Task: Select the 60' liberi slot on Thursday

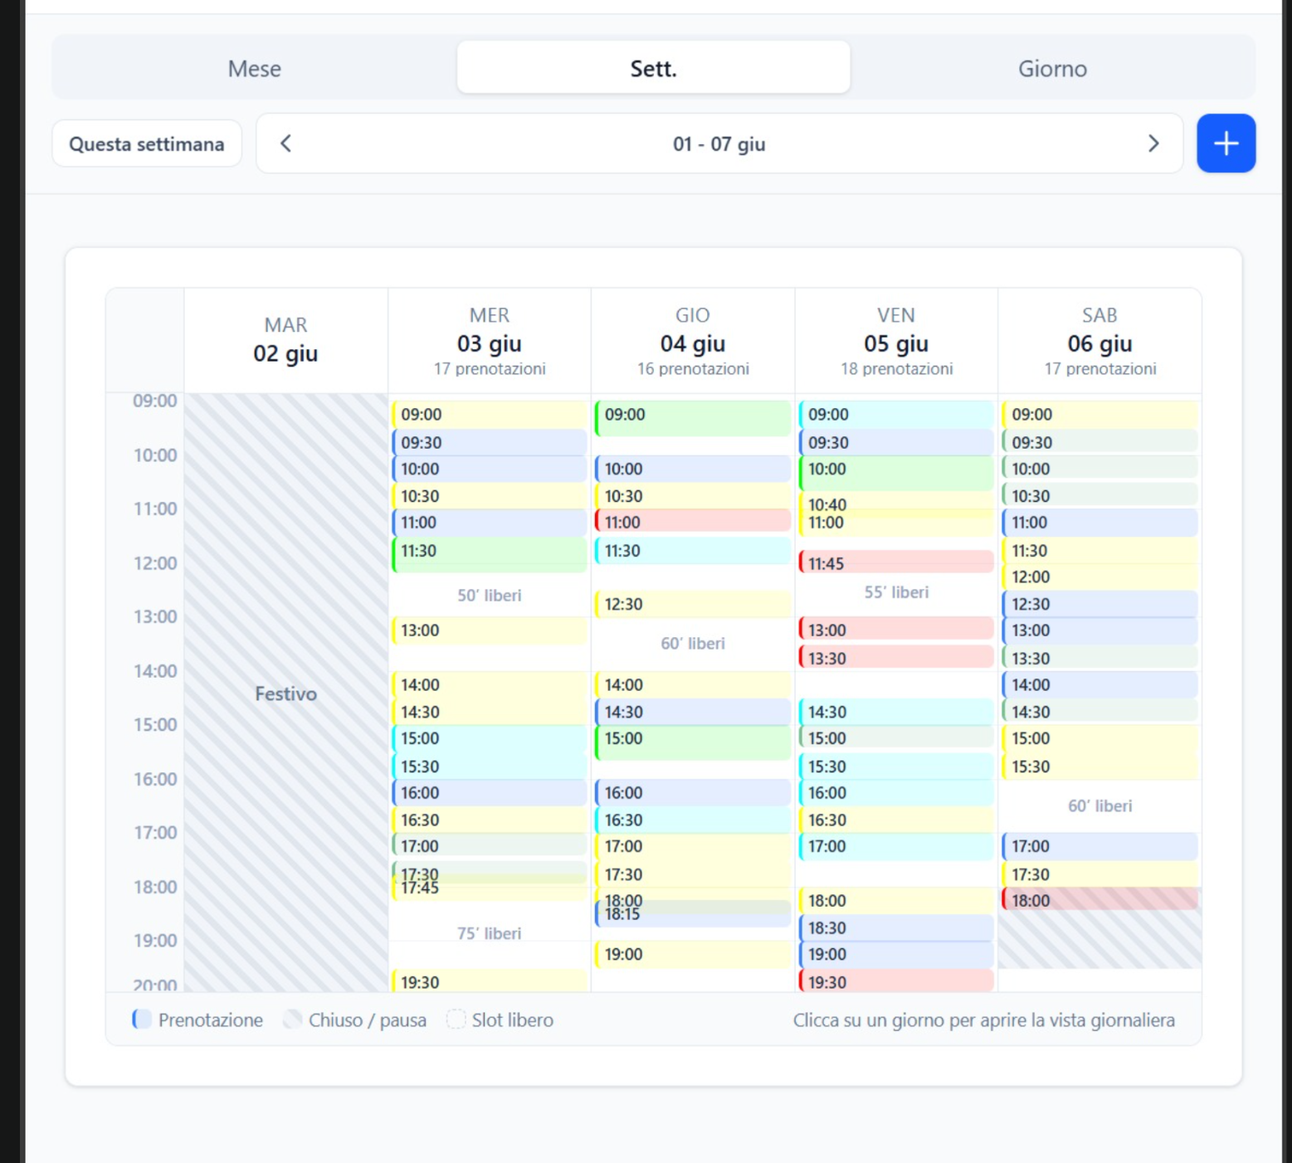Action: point(693,643)
